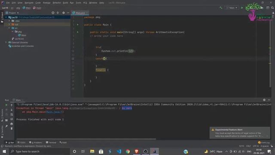The image size is (275, 155).
Task: Select Main class in project tree
Action: click(22, 35)
